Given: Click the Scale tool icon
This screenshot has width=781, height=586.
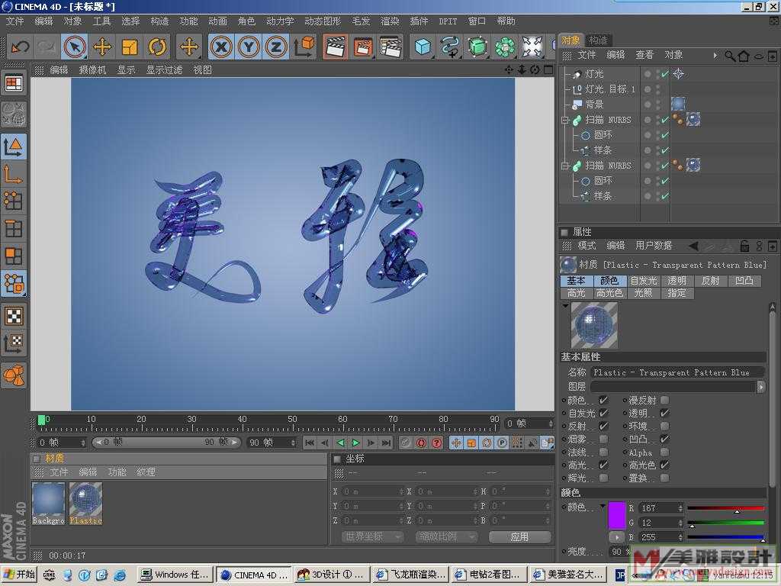Looking at the screenshot, I should tap(130, 47).
